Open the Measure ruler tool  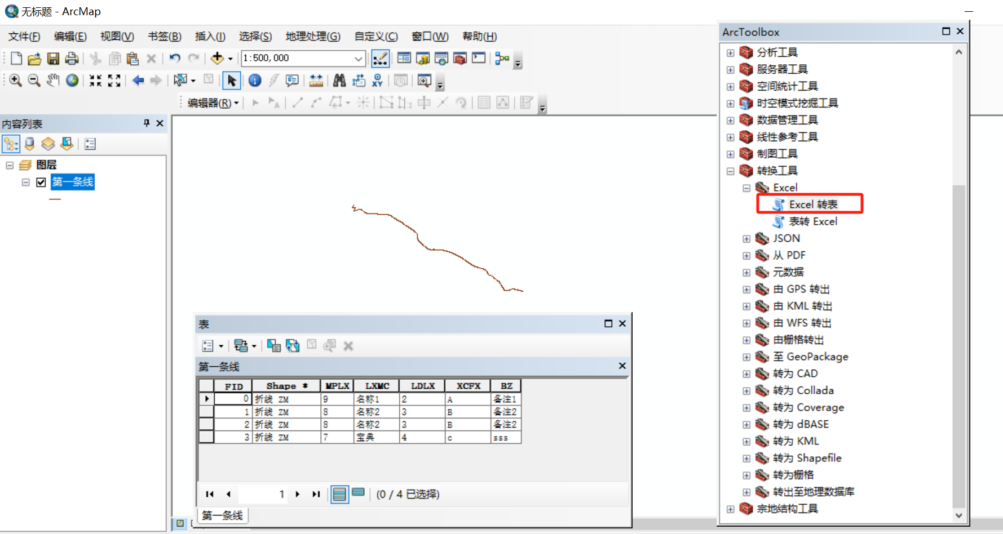316,81
